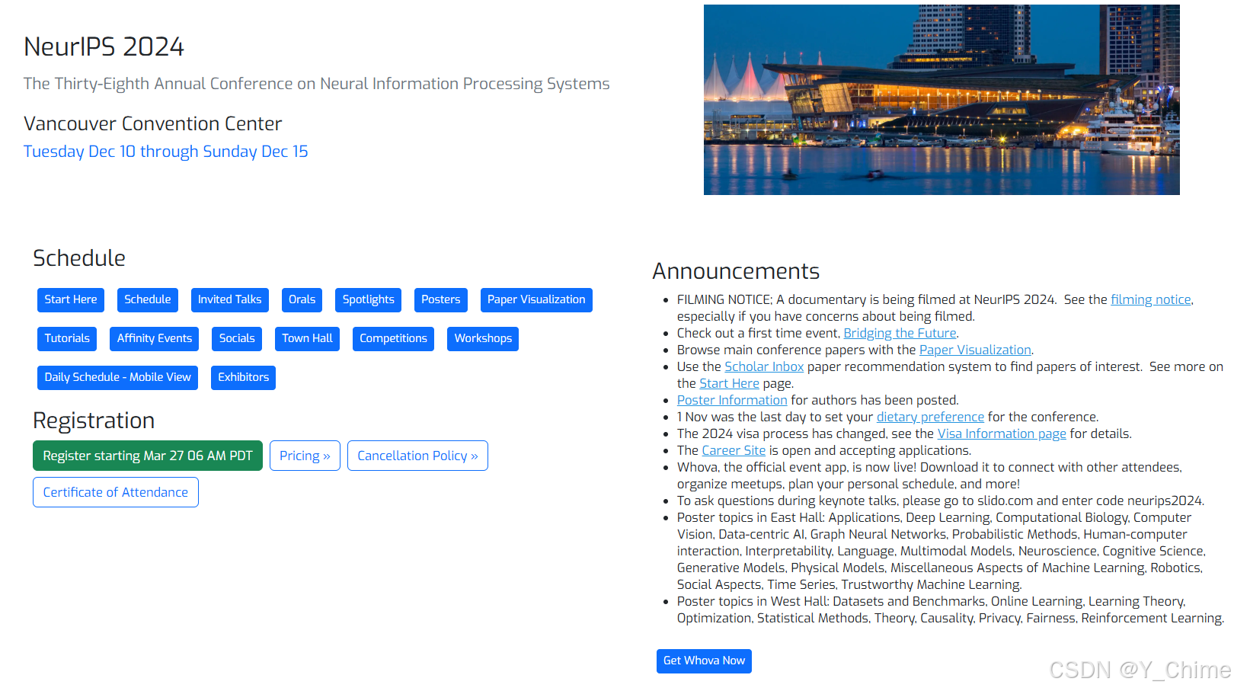Open Daily Schedule - Mobile View
The width and height of the screenshot is (1234, 691).
coord(117,377)
